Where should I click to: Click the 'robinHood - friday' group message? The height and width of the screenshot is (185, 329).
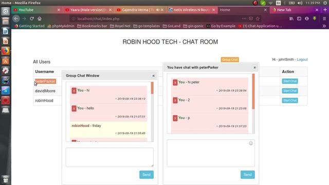(x=108, y=129)
